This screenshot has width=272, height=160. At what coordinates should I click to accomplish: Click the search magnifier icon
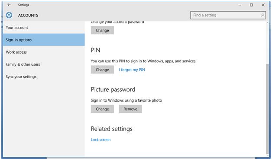tap(262, 15)
